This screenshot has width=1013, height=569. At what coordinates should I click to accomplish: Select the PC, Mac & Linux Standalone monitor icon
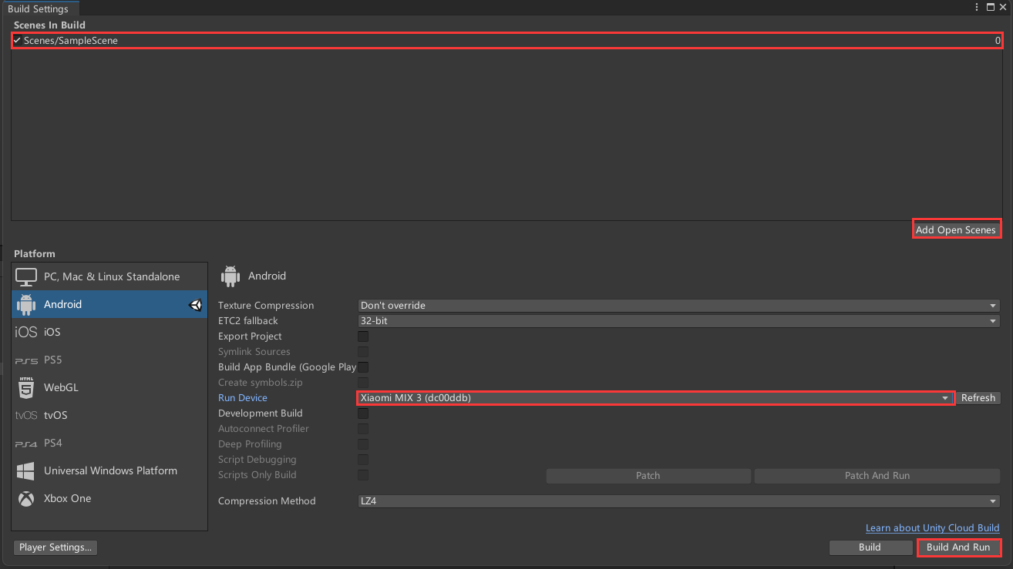point(26,276)
